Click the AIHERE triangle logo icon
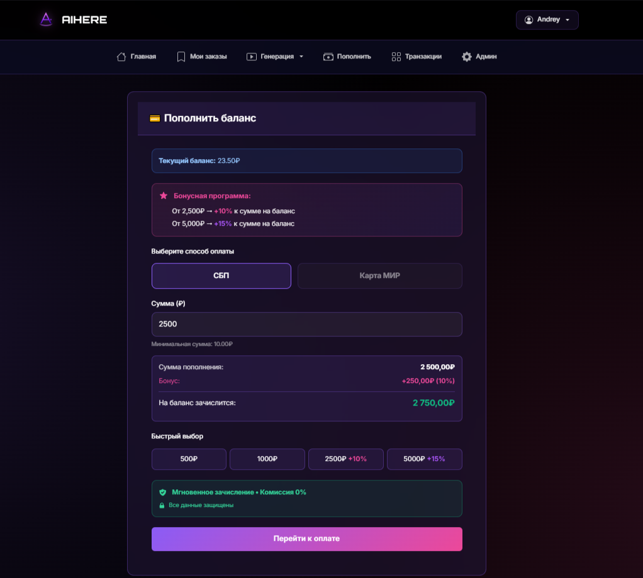Screen dimensions: 643x578 click(46, 19)
